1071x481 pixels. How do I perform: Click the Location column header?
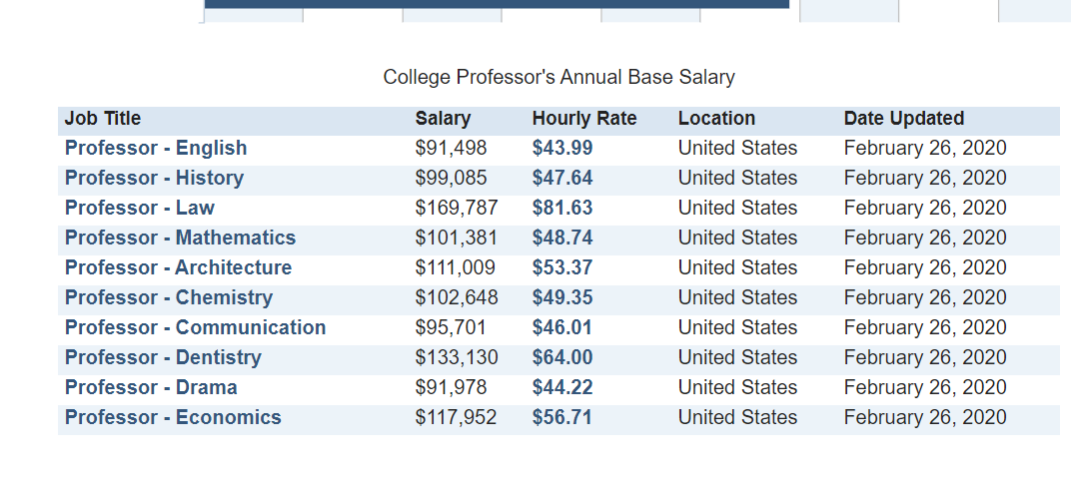point(716,119)
